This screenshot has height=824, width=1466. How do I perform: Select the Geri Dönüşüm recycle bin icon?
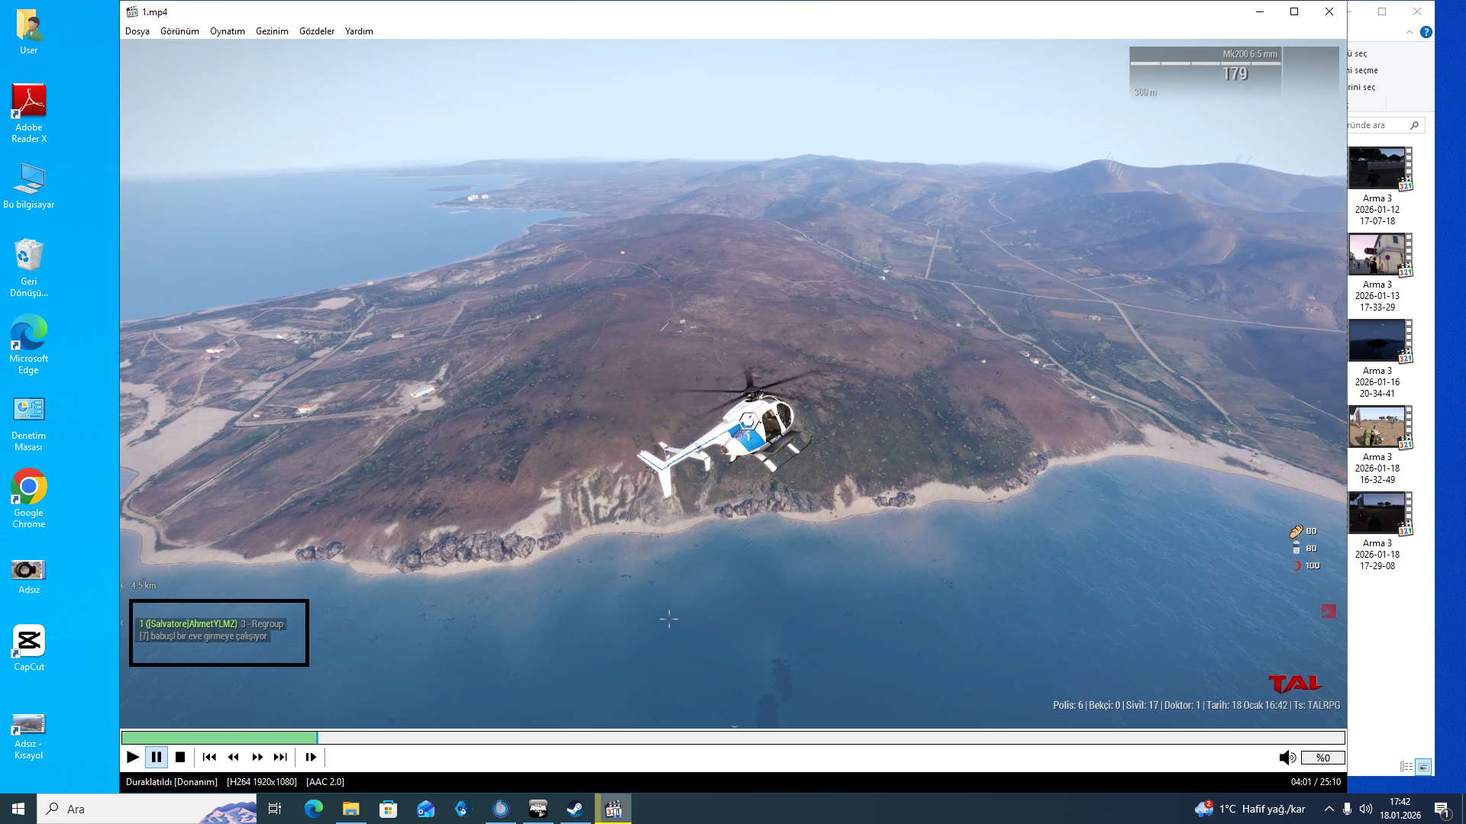click(29, 267)
